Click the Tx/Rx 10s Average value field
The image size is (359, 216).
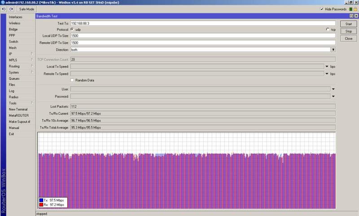(203, 120)
